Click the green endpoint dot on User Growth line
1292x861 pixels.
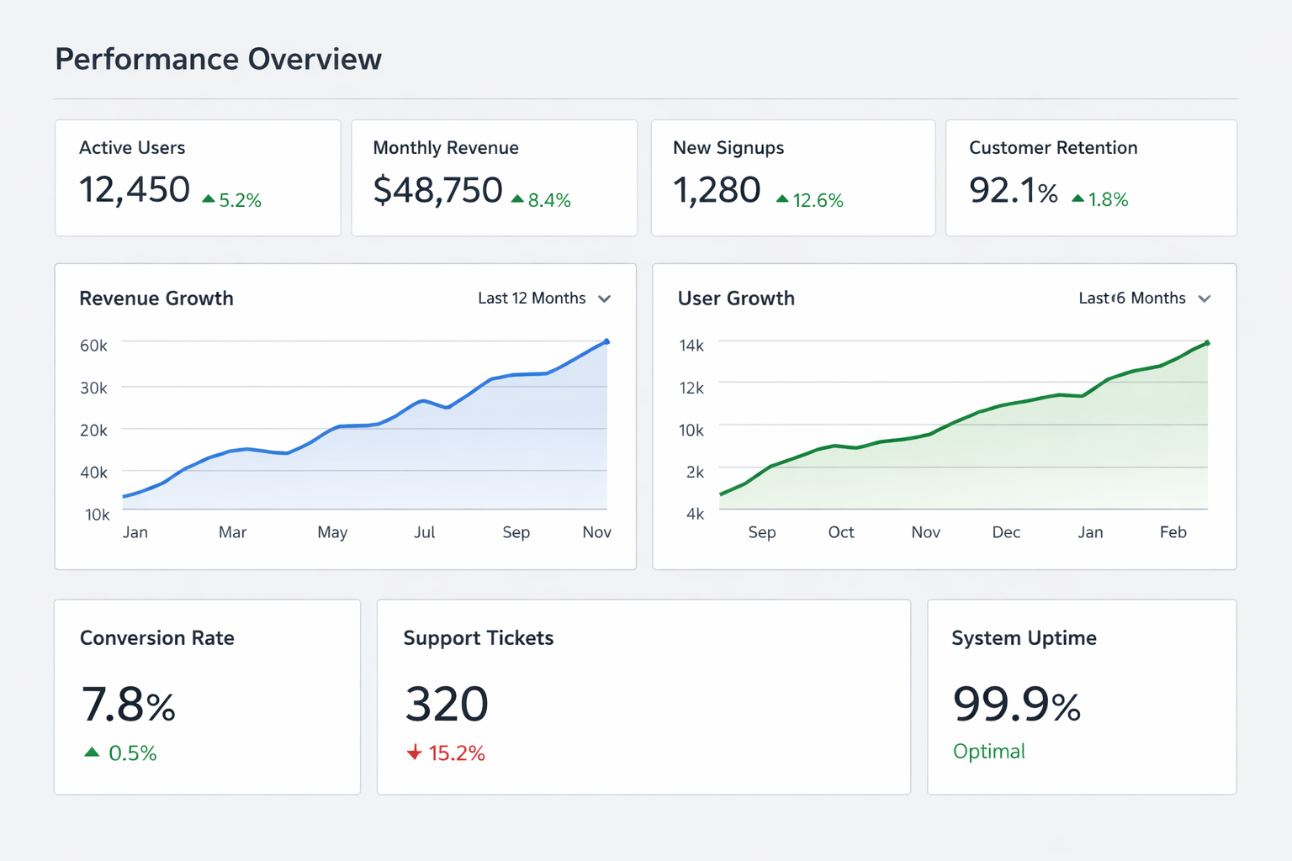(1207, 343)
